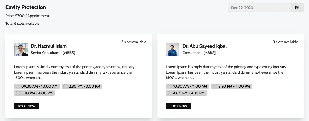Open the Dr. Abu Sayeed Iqbal name heading
Image resolution: width=309 pixels, height=121 pixels.
point(205,46)
